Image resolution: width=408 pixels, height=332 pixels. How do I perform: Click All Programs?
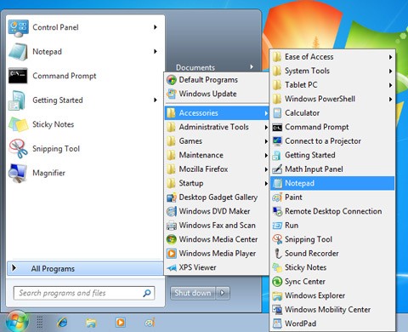85,268
